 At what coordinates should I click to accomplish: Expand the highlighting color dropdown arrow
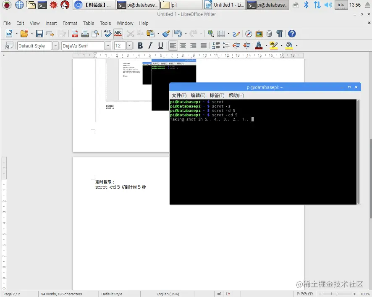[x=281, y=46]
